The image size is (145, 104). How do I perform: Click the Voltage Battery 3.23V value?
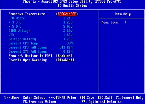tap(68, 39)
